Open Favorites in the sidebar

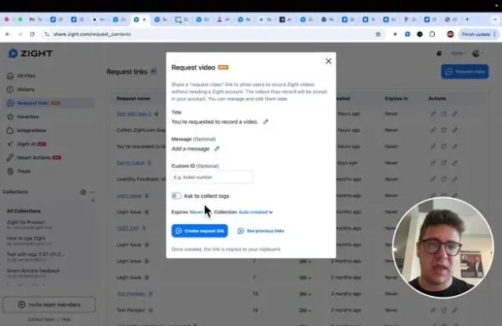click(28, 117)
